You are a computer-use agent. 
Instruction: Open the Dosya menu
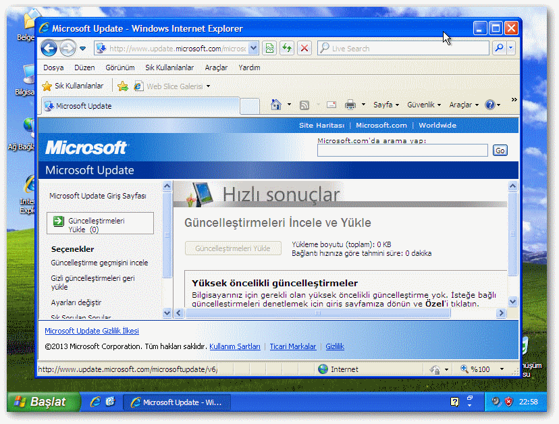pos(53,68)
